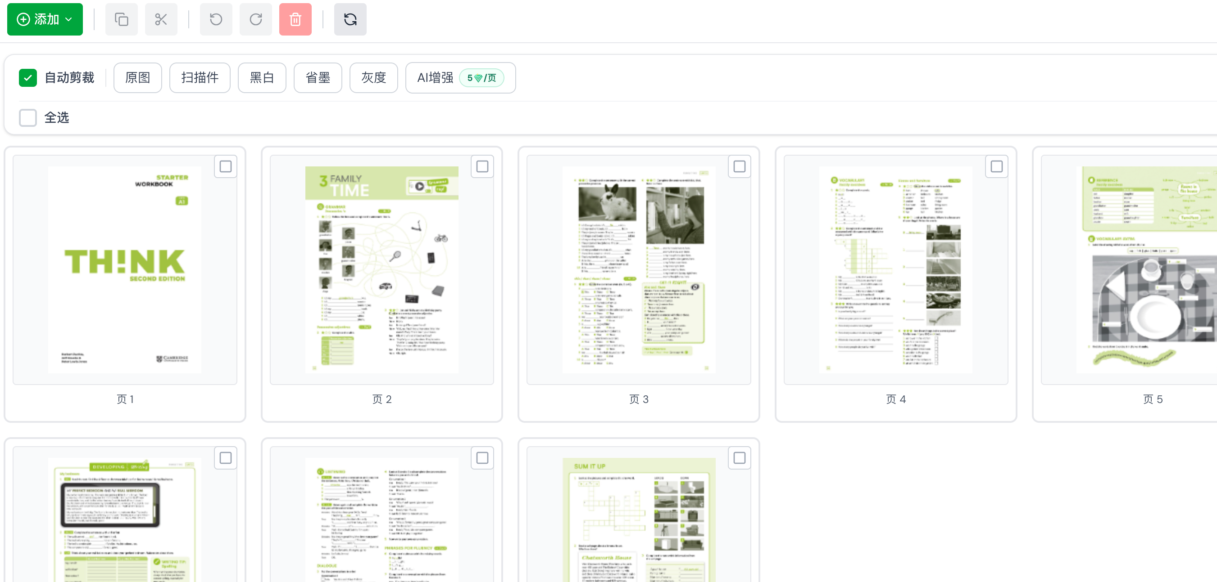Click the 页 4 label

tap(896, 399)
